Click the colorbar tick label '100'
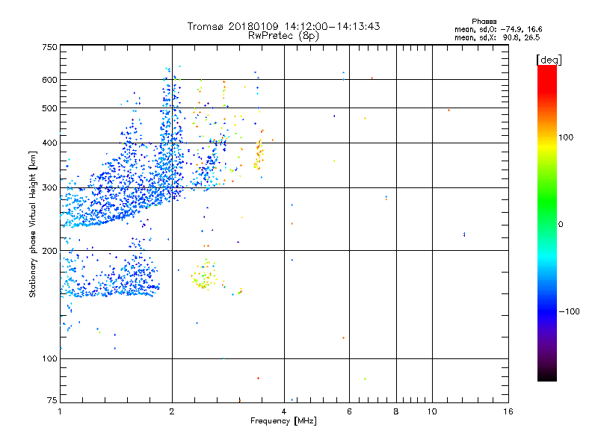The width and height of the screenshot is (598, 448). pyautogui.click(x=566, y=137)
